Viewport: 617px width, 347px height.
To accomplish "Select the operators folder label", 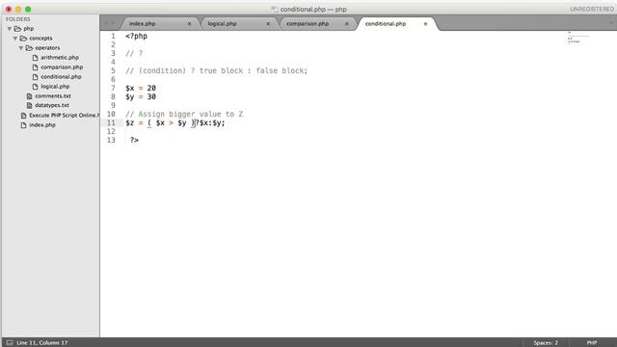I will point(47,48).
